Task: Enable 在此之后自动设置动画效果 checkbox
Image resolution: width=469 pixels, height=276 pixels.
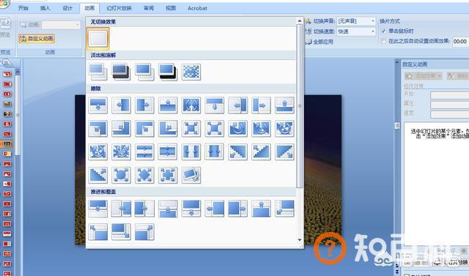Action: [x=383, y=42]
